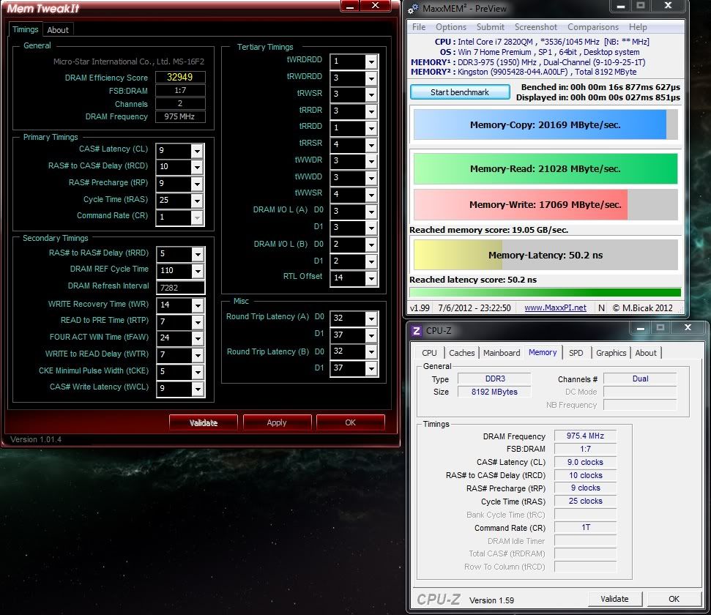
Task: Expand CKE Minimul Pulse Width (tCKE) dropdown
Action: [198, 372]
